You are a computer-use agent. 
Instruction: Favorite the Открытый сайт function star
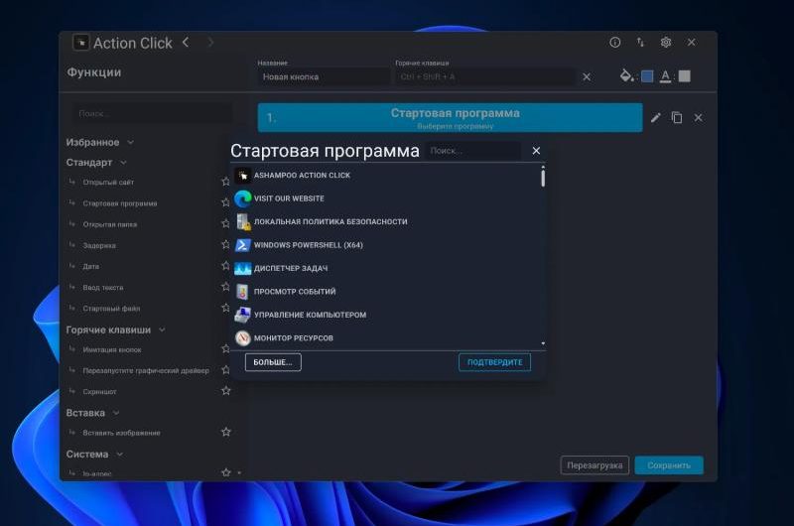point(226,182)
